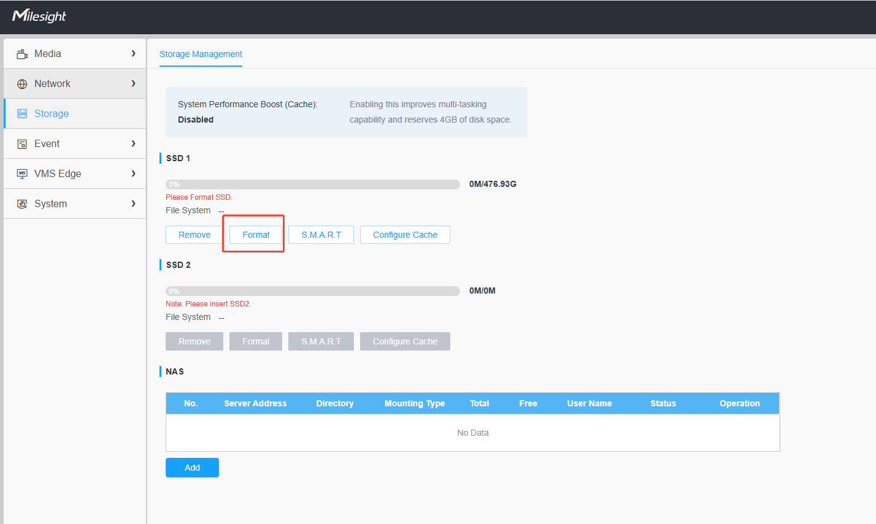Screen dimensions: 876x524
Task: Click the 0M/476.93G capacity text
Action: (x=493, y=184)
